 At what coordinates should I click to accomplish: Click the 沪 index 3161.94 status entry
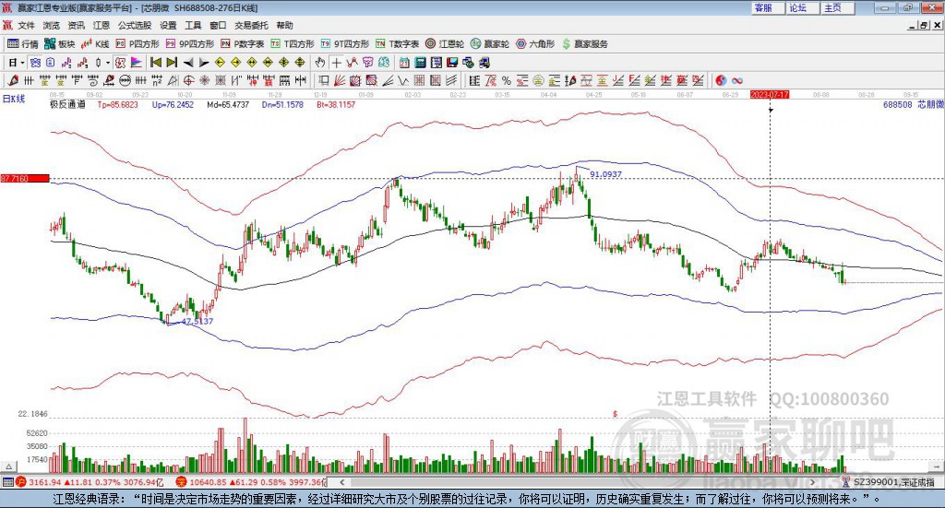pyautogui.click(x=90, y=482)
